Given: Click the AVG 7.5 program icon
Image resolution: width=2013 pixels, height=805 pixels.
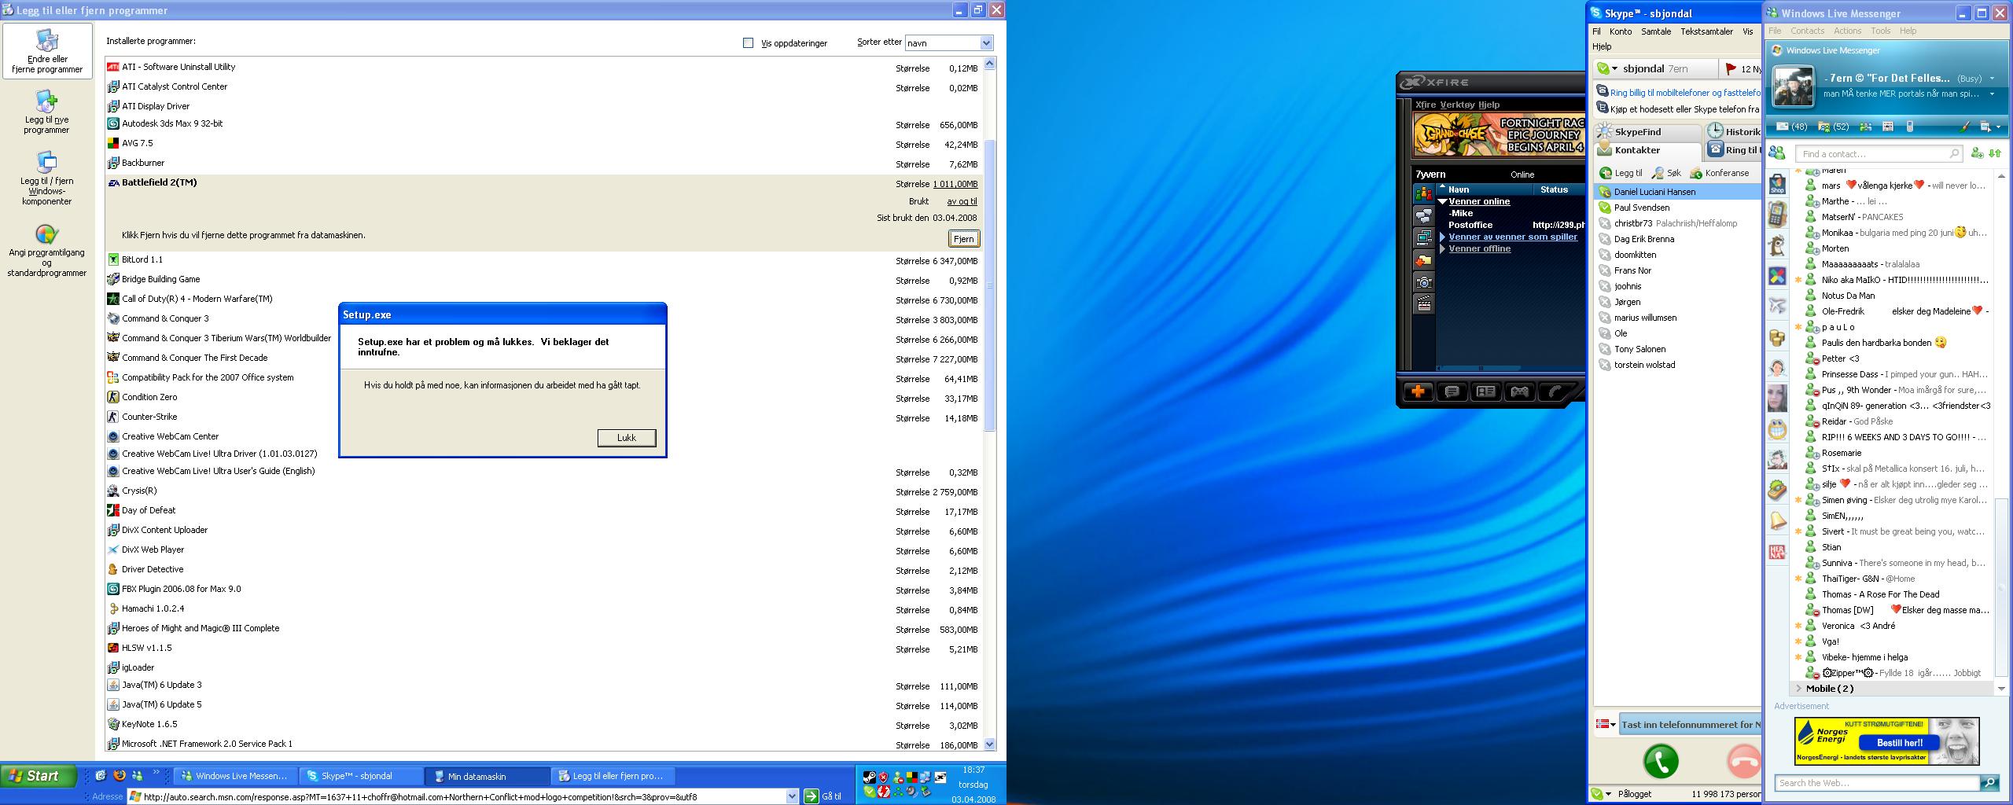Looking at the screenshot, I should coord(113,143).
